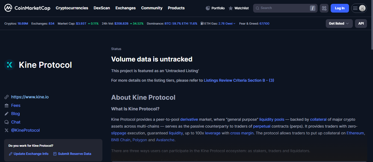Open the Ethereum link in the description
Viewport: 373px width, 162px height.
355,133
